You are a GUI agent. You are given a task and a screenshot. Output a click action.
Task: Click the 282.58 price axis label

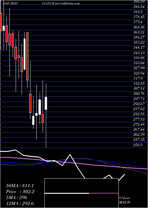click(x=139, y=114)
